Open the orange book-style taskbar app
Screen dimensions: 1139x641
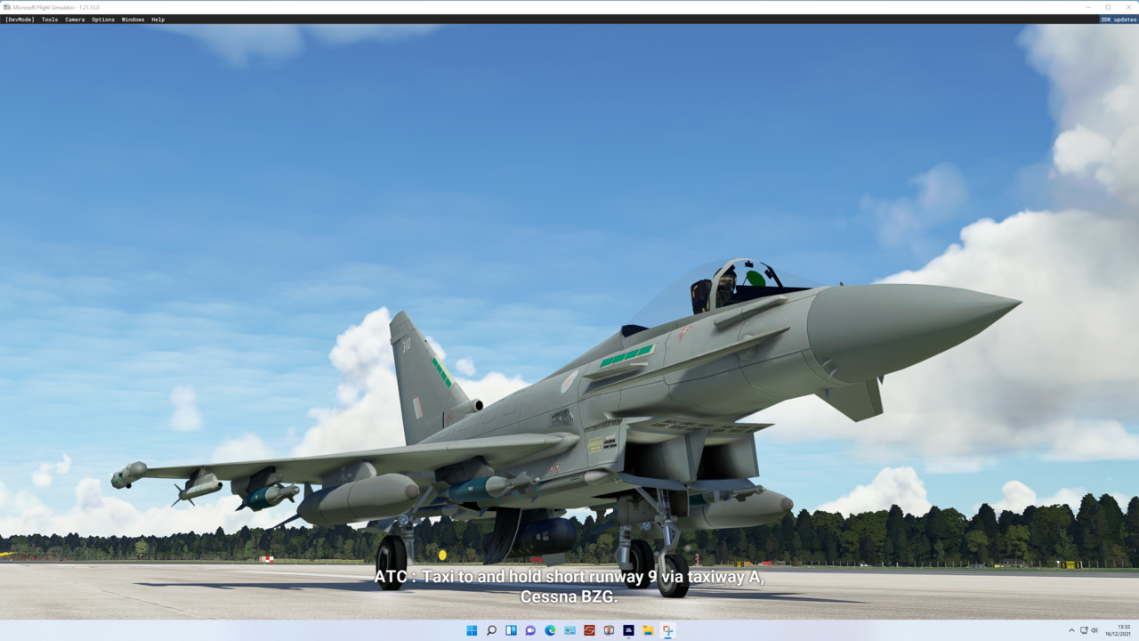coord(609,630)
